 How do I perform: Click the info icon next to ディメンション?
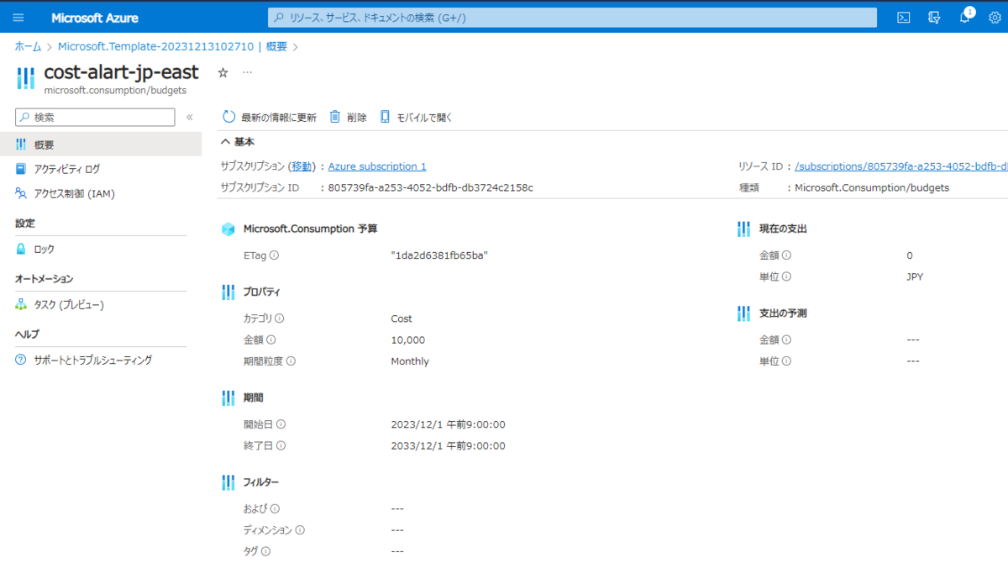pyautogui.click(x=300, y=530)
